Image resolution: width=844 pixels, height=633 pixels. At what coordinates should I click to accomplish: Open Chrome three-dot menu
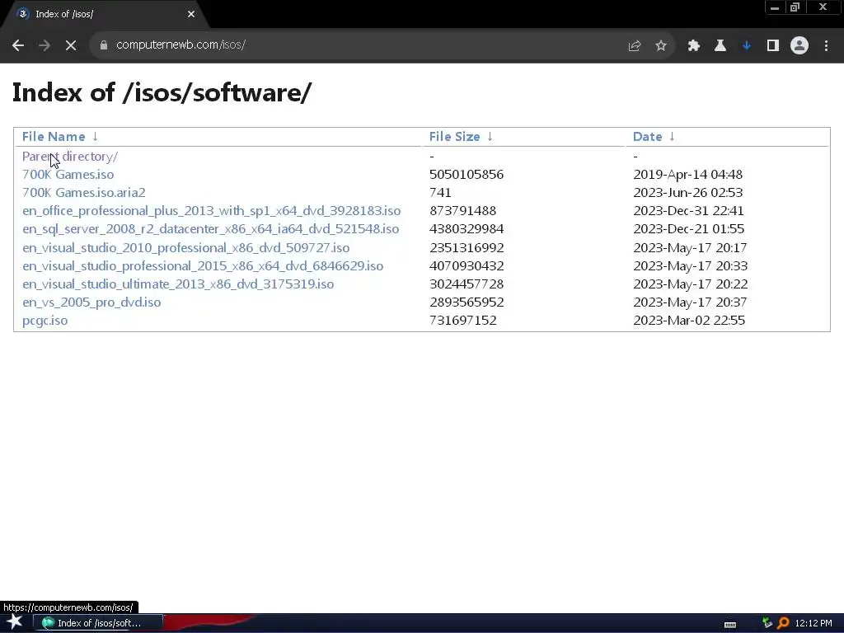tap(826, 46)
